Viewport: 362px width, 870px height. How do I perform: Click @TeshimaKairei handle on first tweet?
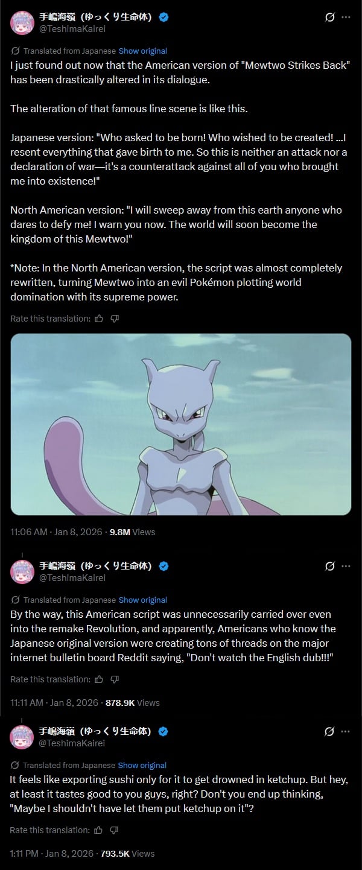(x=72, y=29)
